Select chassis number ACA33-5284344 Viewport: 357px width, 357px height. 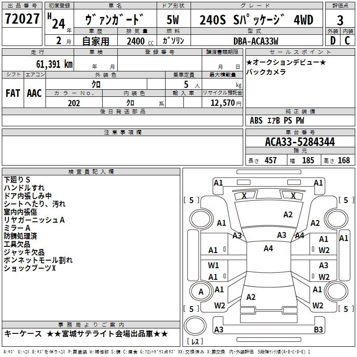pos(300,142)
